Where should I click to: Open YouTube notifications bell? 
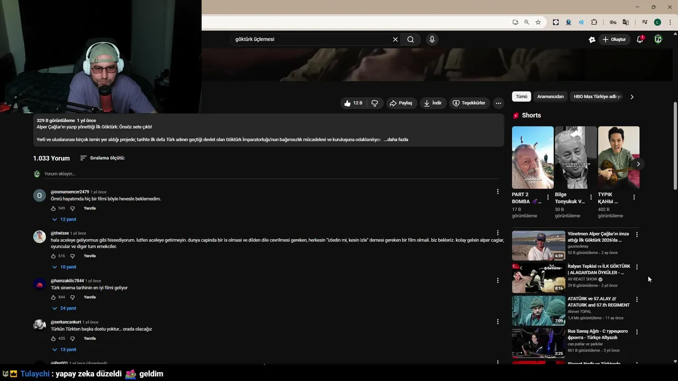click(640, 39)
